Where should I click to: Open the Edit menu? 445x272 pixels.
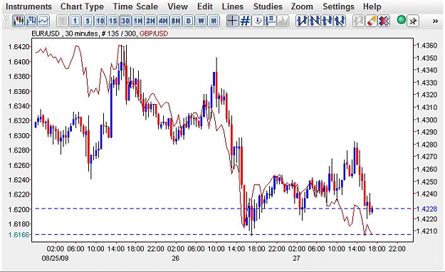205,6
